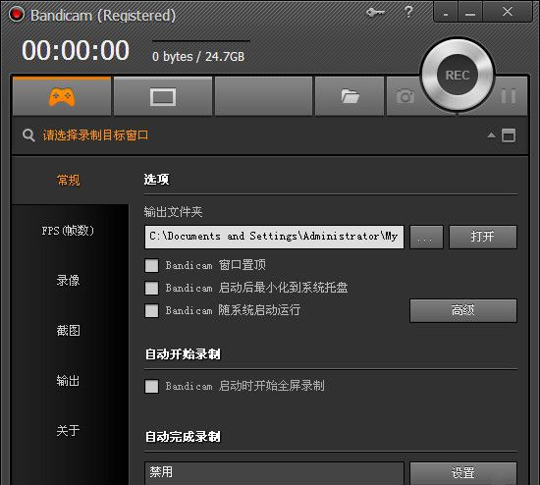Switch to the 录像 tab

click(68, 281)
